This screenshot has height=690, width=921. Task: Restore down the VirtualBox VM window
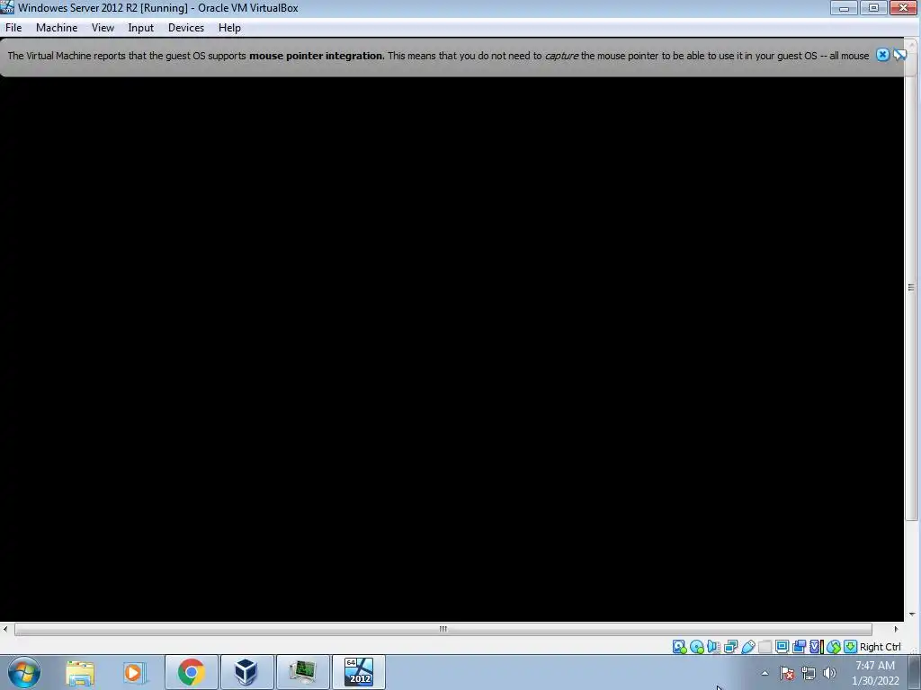tap(873, 7)
